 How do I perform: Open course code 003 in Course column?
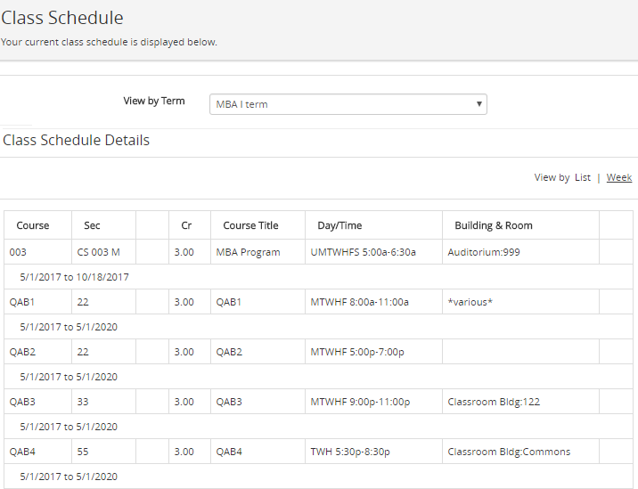[x=19, y=252]
